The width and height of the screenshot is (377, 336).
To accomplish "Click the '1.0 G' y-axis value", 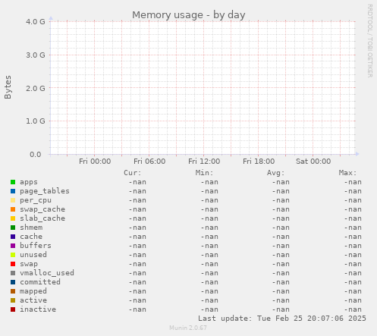I will tap(36, 121).
